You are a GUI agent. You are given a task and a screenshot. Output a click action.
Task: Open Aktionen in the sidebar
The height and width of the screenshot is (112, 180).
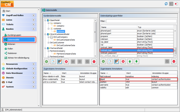click(10, 44)
